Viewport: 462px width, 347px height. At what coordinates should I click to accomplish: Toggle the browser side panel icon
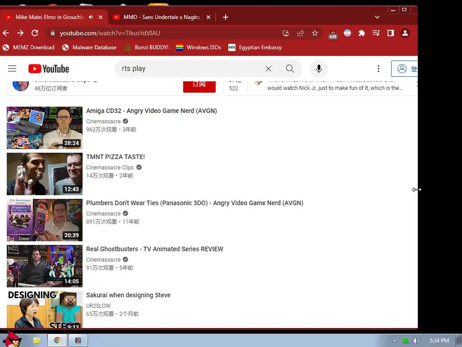click(x=390, y=33)
